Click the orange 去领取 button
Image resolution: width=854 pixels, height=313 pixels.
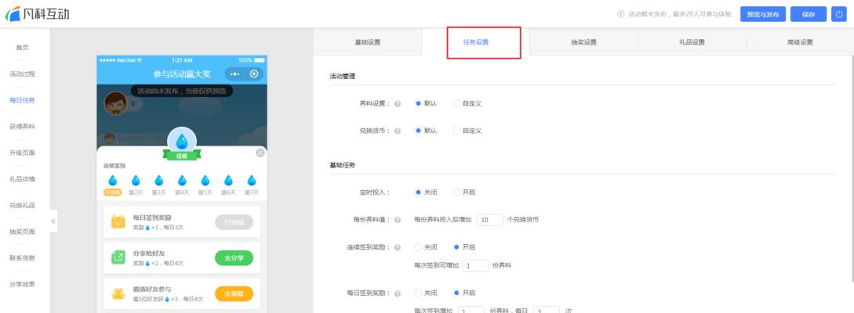coord(234,294)
